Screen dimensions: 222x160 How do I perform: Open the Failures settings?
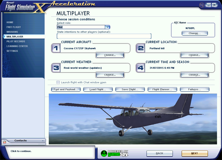click(x=195, y=89)
